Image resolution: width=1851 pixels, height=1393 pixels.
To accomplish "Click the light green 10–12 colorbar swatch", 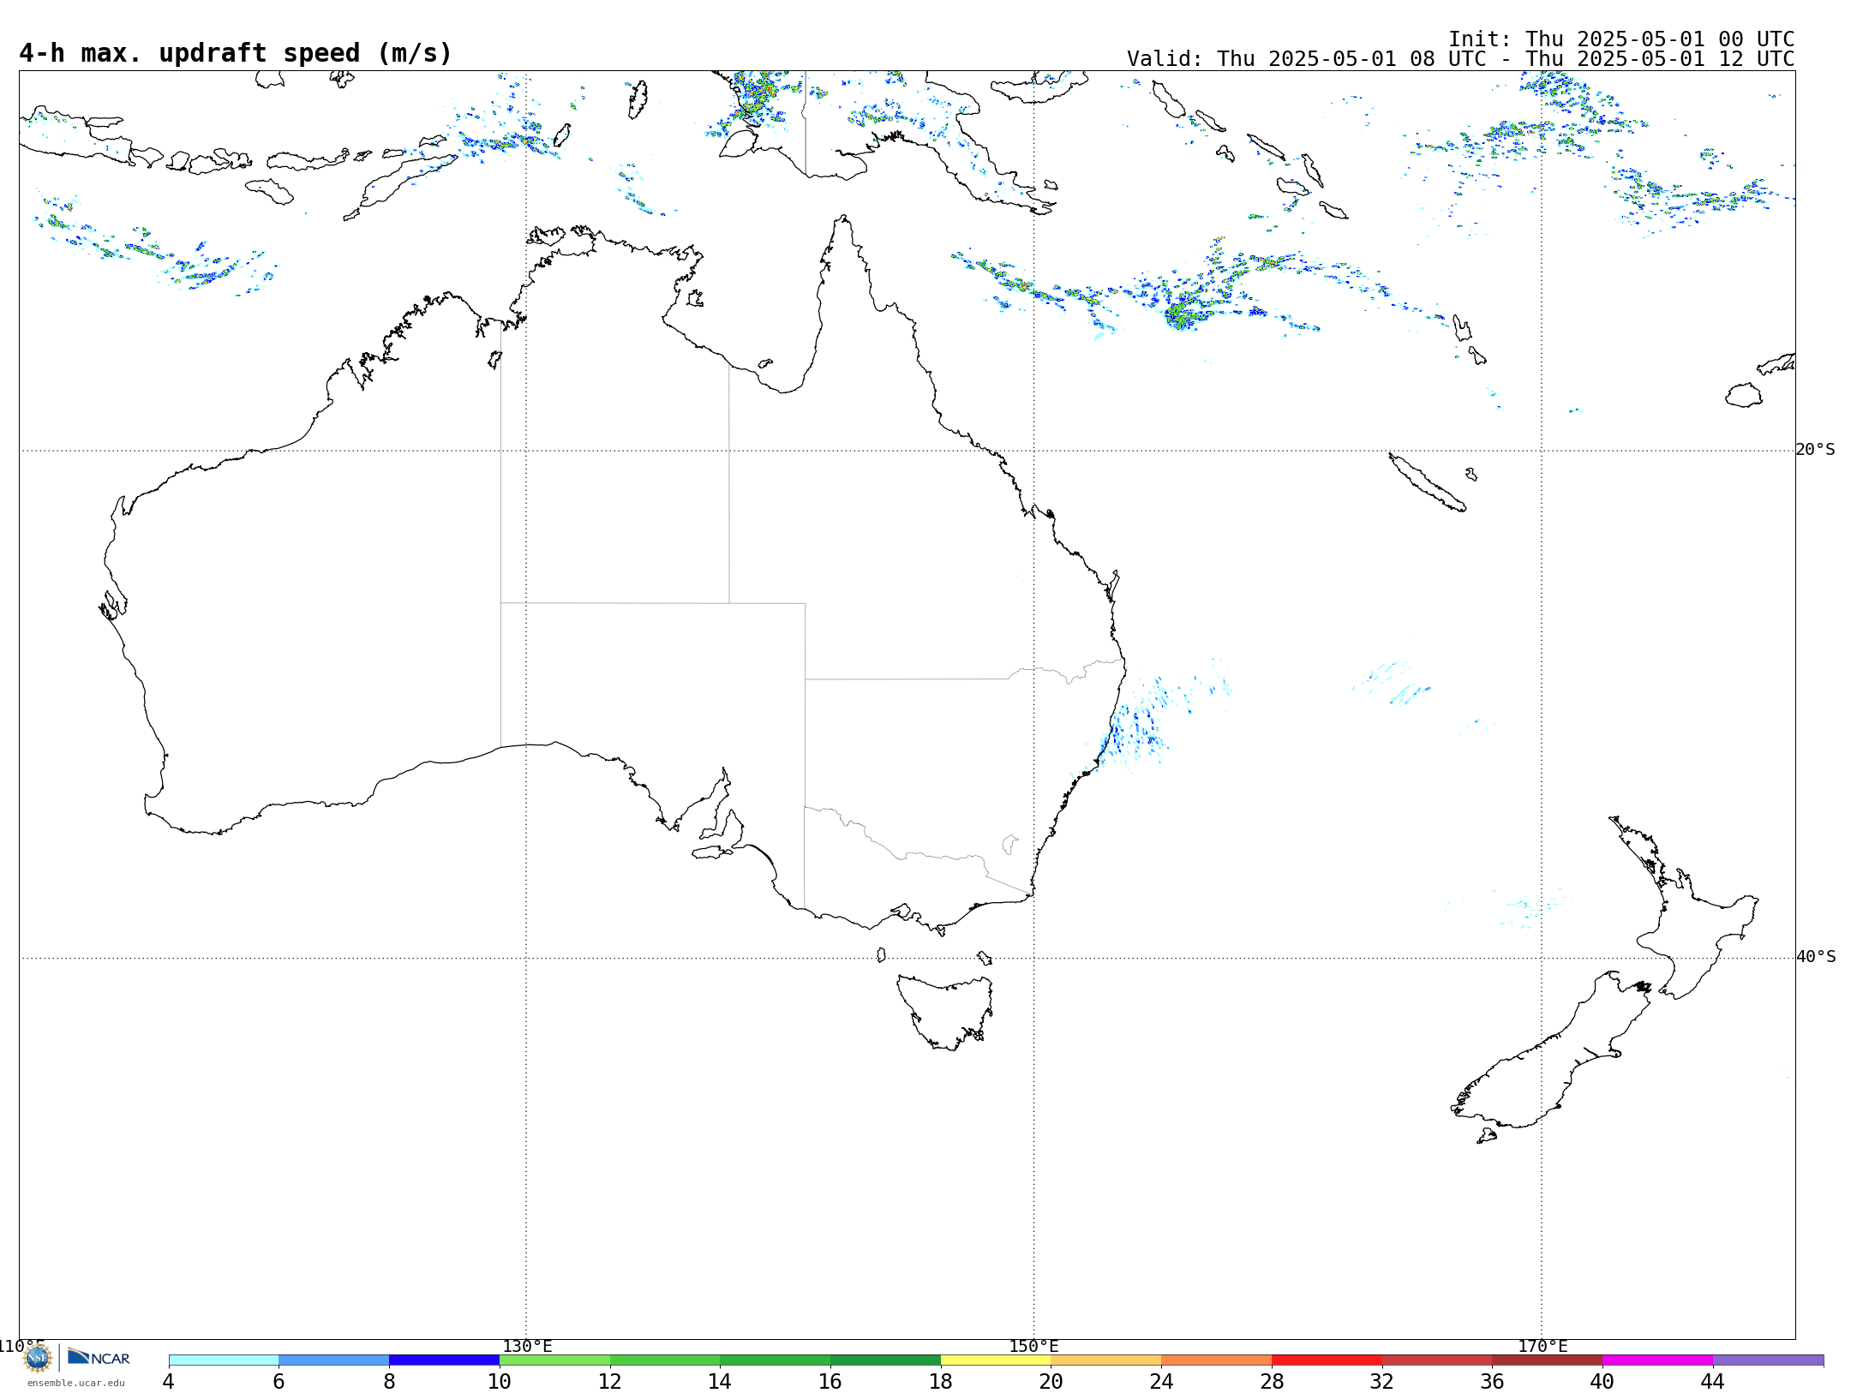I will click(554, 1360).
